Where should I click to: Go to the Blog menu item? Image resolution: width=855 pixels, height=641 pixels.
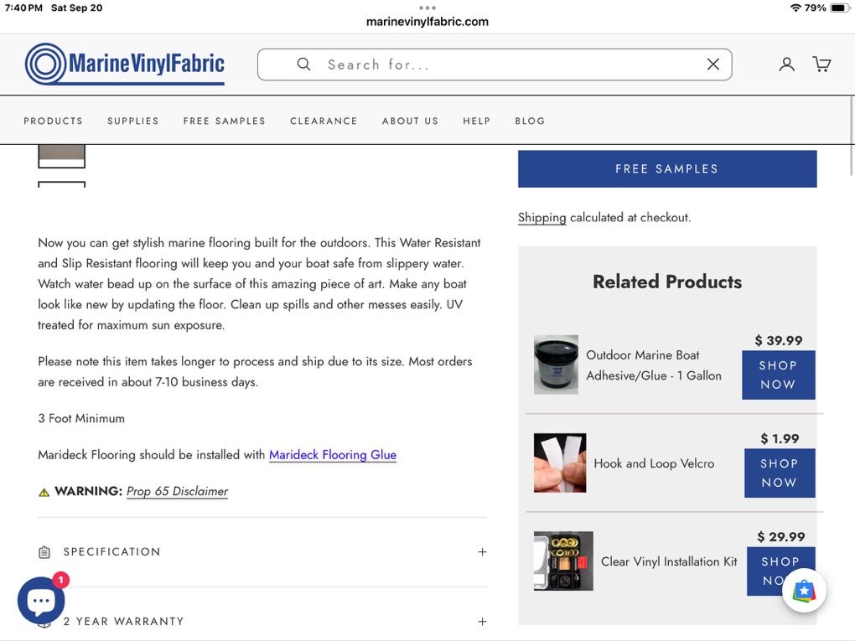tap(530, 121)
